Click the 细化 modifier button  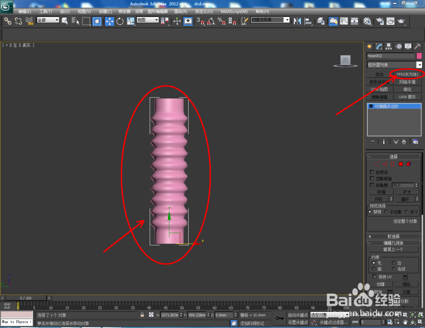pyautogui.click(x=408, y=89)
